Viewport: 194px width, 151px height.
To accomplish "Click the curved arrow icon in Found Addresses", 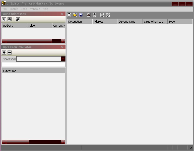I will [18, 19].
